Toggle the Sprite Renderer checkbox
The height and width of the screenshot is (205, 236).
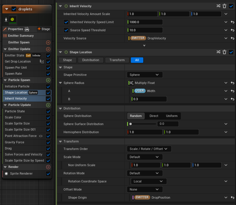[48, 174]
